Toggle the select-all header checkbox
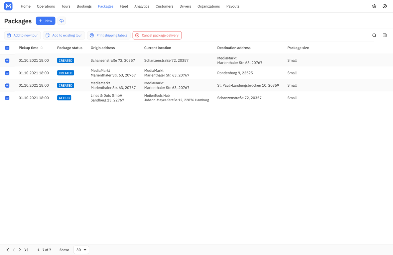This screenshot has width=393, height=255. tap(7, 48)
